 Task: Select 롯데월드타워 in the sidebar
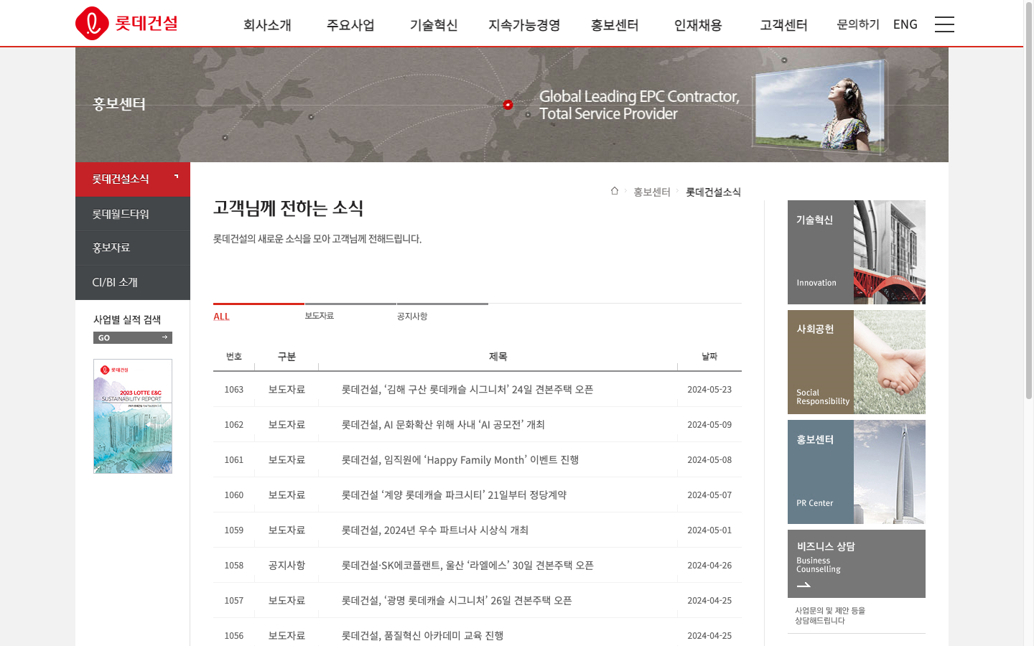133,214
